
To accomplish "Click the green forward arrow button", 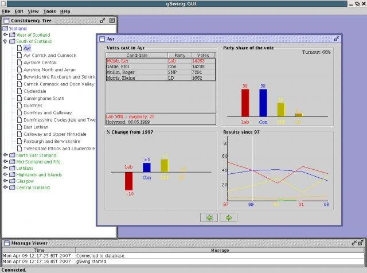I will click(229, 218).
